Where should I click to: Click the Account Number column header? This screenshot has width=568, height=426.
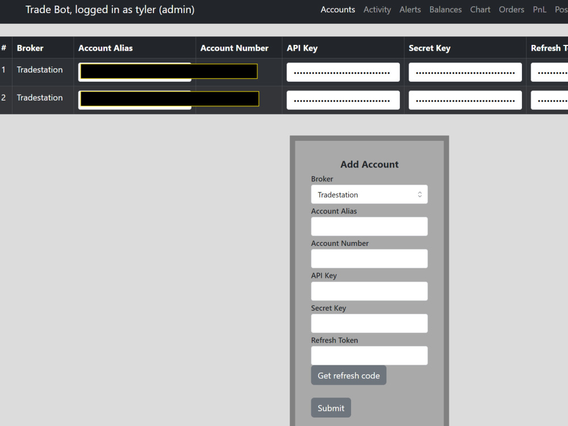click(235, 48)
